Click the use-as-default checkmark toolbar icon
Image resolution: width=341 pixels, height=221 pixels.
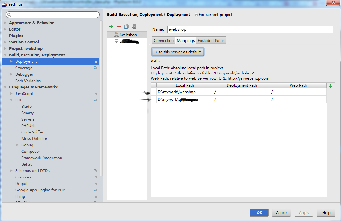134,27
